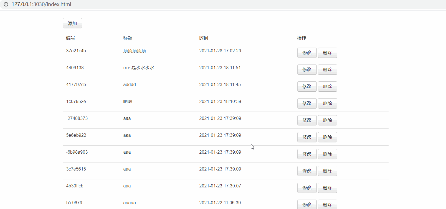Click 修改 for row 3c7e5615
Image resolution: width=446 pixels, height=209 pixels.
point(307,171)
